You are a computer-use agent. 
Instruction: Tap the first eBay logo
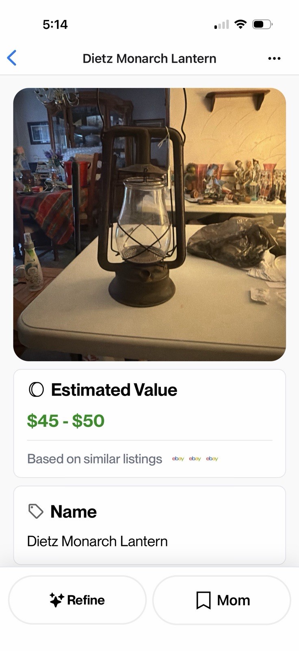tap(178, 459)
